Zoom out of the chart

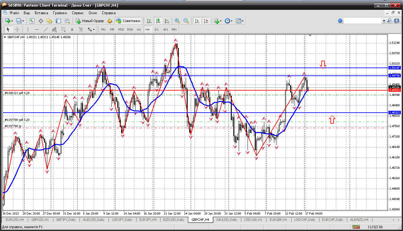coord(186,21)
